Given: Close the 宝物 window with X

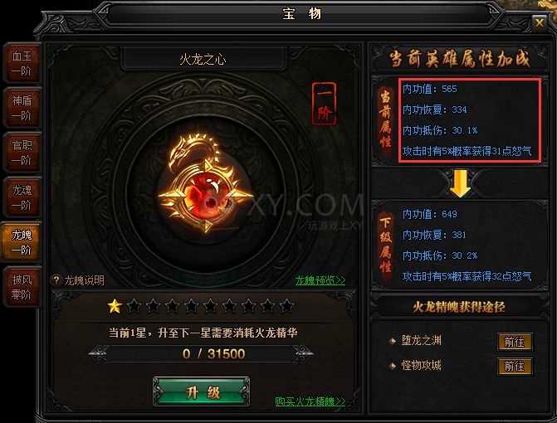Looking at the screenshot, I should (x=540, y=23).
